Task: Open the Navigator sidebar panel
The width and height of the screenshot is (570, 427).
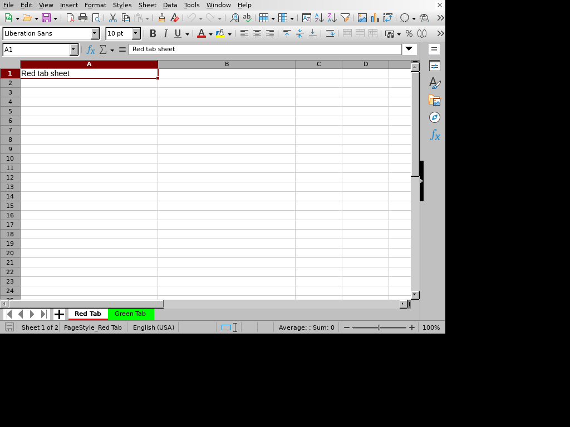Action: point(434,117)
